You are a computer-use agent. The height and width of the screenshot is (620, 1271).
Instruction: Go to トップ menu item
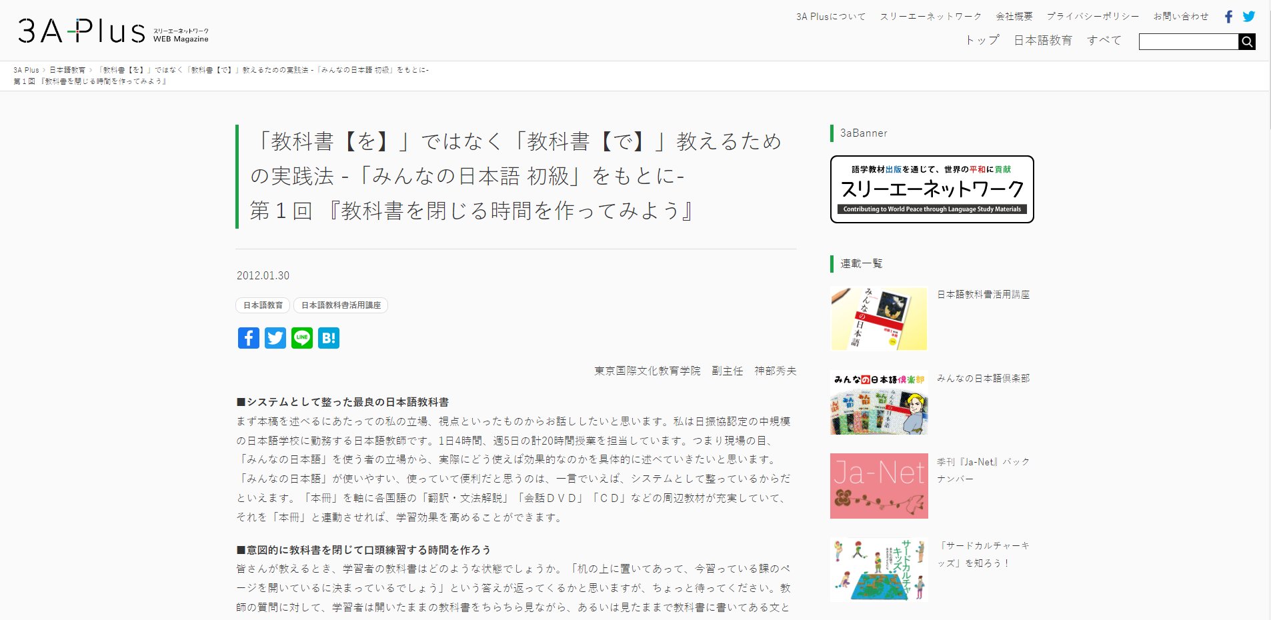coord(983,41)
